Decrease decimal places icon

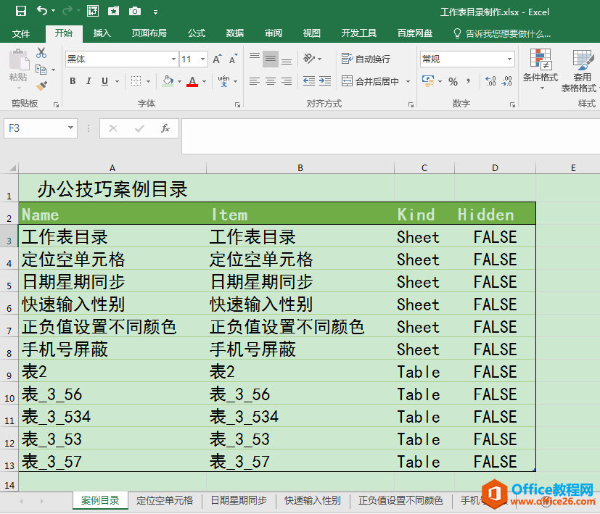[x=507, y=81]
